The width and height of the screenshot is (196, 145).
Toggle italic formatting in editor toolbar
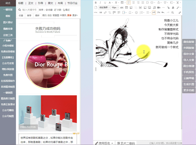pyautogui.click(x=100, y=3)
